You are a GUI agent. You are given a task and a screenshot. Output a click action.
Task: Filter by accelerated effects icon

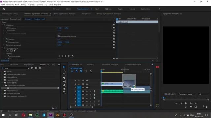click(x=32, y=68)
